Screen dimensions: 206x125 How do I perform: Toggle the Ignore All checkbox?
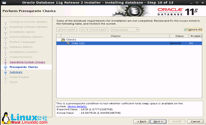pos(186,30)
